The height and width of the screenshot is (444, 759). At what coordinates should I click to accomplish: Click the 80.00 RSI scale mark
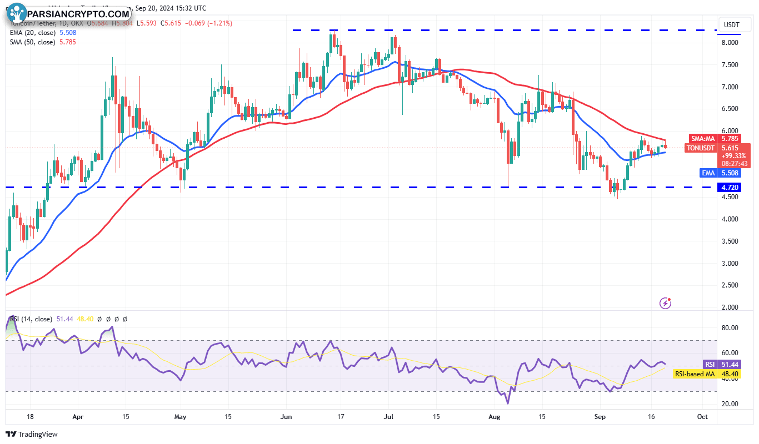(x=730, y=328)
